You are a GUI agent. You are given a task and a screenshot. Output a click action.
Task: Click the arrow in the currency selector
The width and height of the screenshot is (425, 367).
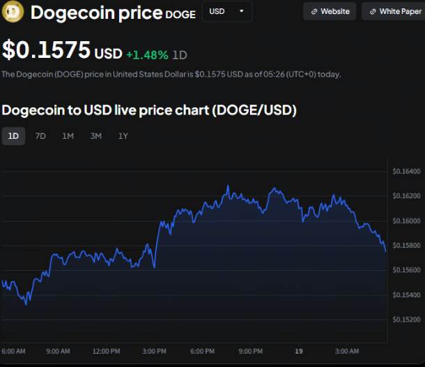(241, 11)
